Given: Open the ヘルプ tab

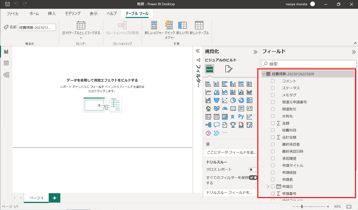Looking at the screenshot, I should pos(112,13).
